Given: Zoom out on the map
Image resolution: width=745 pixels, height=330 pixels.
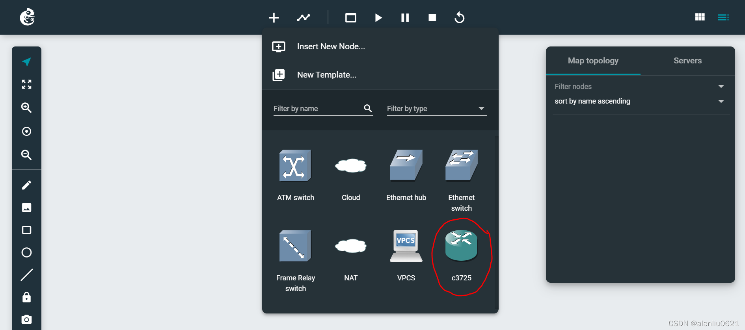Looking at the screenshot, I should [x=26, y=155].
